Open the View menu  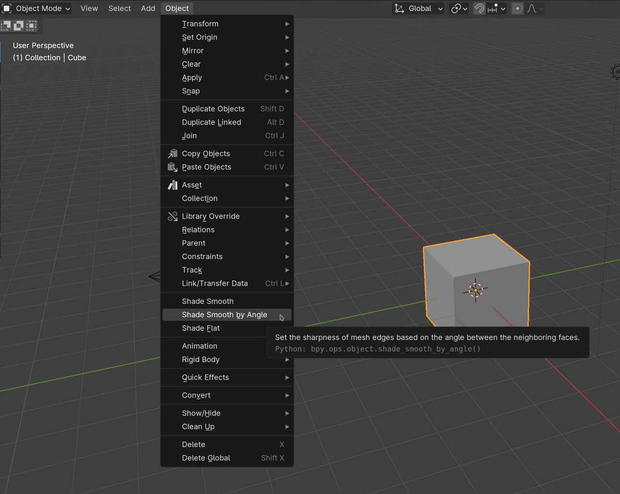pos(89,8)
